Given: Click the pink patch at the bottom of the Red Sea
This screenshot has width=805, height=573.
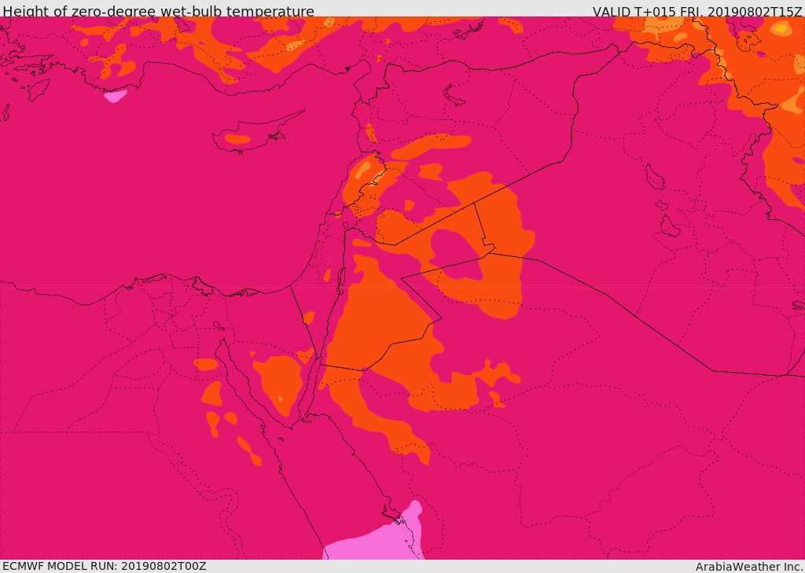Looking at the screenshot, I should coord(373,534).
